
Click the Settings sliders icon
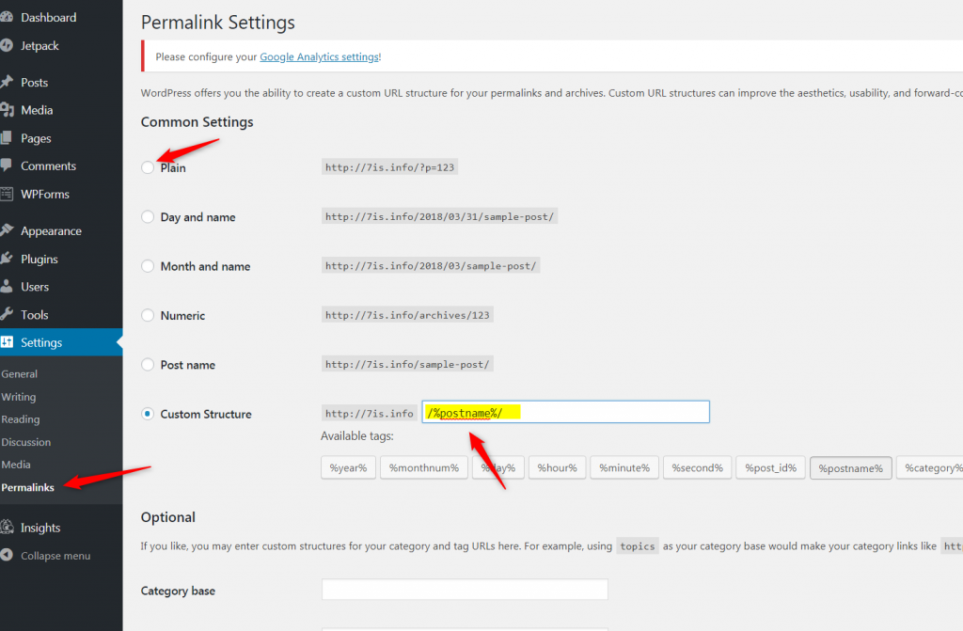(7, 342)
